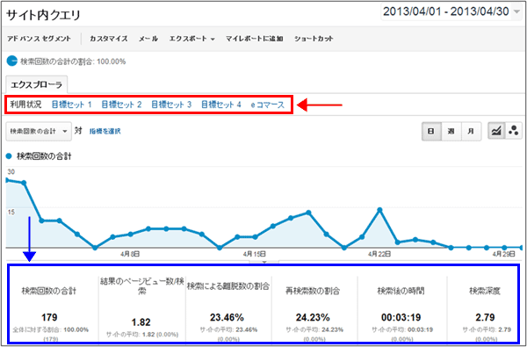Select the 利用状況 metric group

point(25,105)
